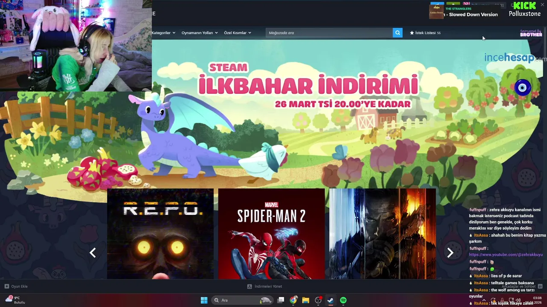Click the star icon beside İstek Listesi
Image resolution: width=547 pixels, height=307 pixels.
click(412, 33)
